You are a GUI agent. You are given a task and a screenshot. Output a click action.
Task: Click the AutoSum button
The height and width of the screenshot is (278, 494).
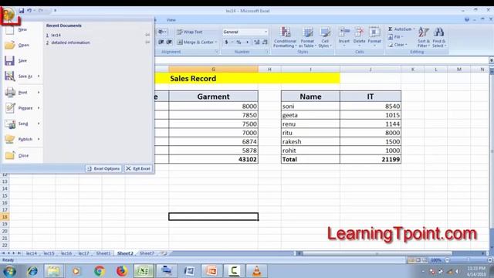(400, 29)
